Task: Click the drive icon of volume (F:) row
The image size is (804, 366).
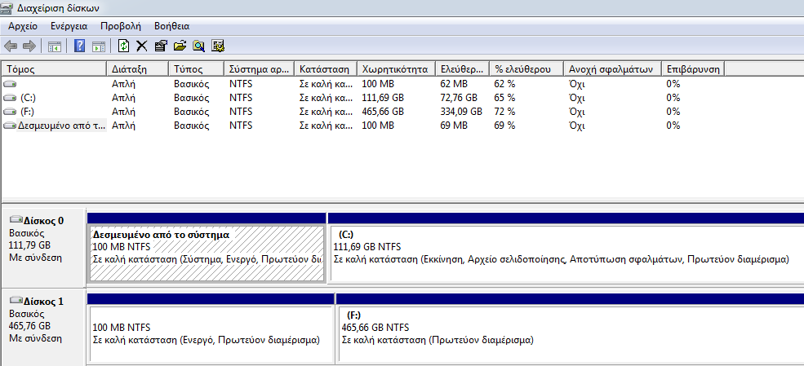Action: 10,112
